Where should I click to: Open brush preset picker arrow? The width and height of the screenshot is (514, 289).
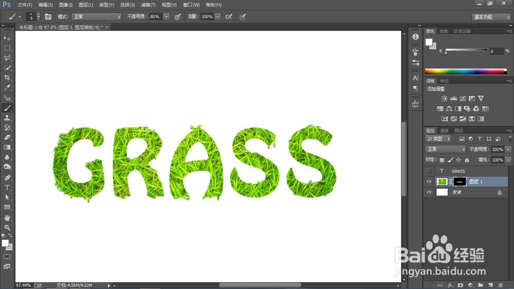pos(39,17)
